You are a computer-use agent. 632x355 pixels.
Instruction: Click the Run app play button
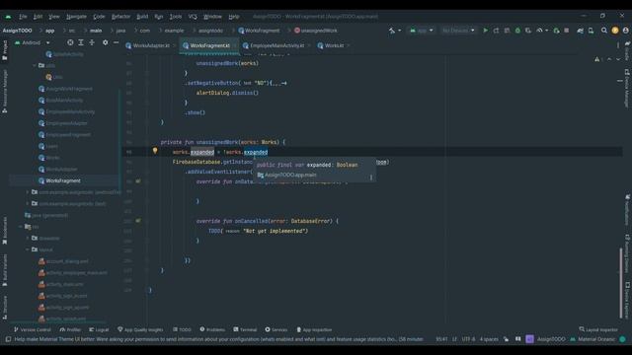pyautogui.click(x=485, y=31)
